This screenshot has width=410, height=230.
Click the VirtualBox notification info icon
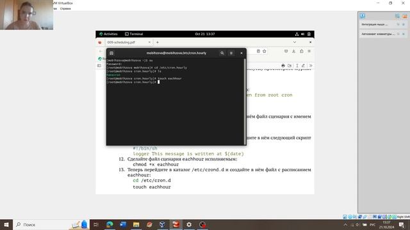[x=362, y=15]
